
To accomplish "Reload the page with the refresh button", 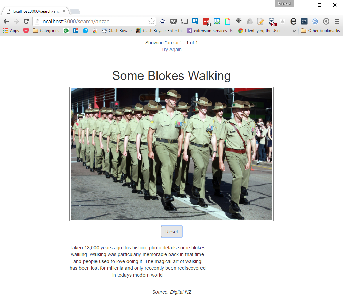I will (x=26, y=21).
